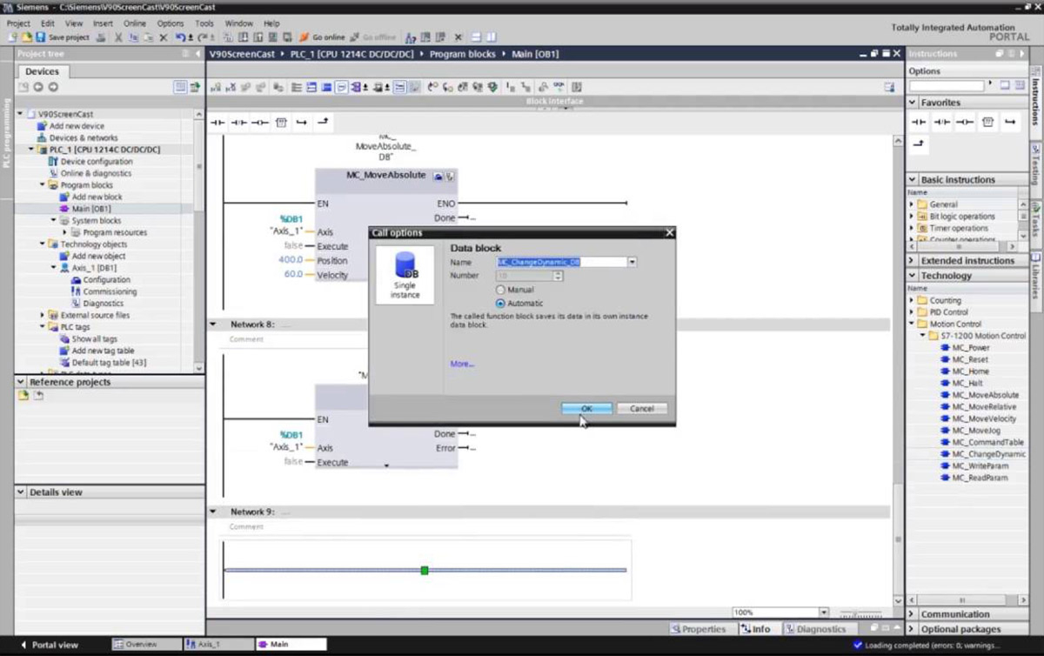
Task: Expand the General folder in Basic instructions
Action: coord(912,204)
